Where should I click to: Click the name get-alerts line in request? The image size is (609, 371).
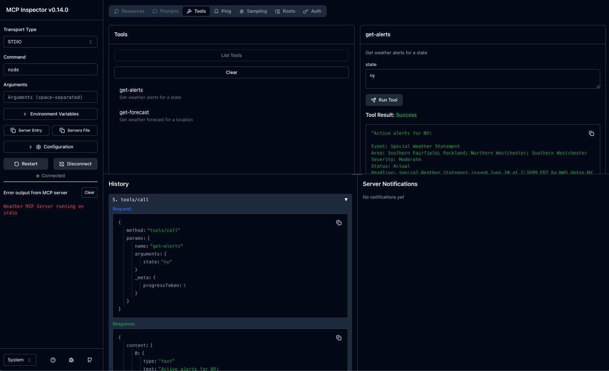[159, 246]
